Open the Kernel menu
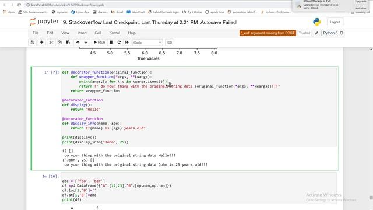Viewport: 373px width, 210px height. pos(114,33)
